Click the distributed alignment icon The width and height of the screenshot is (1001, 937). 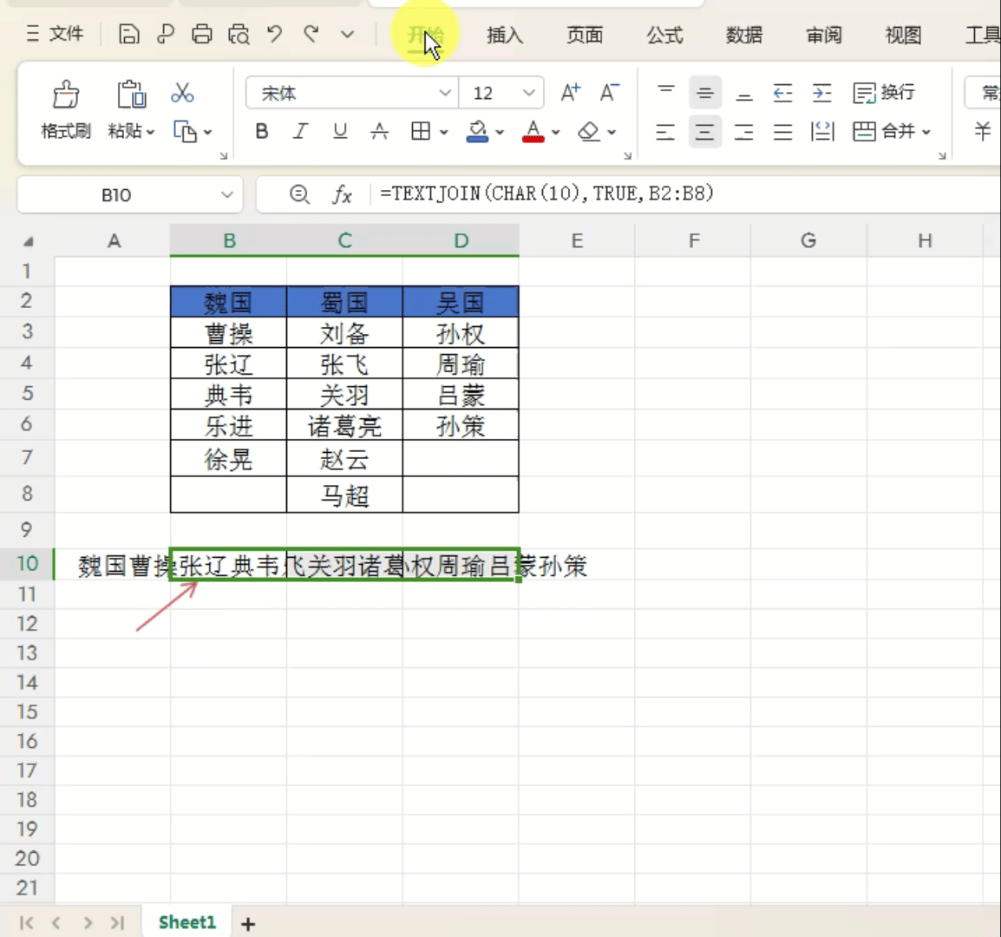[822, 132]
